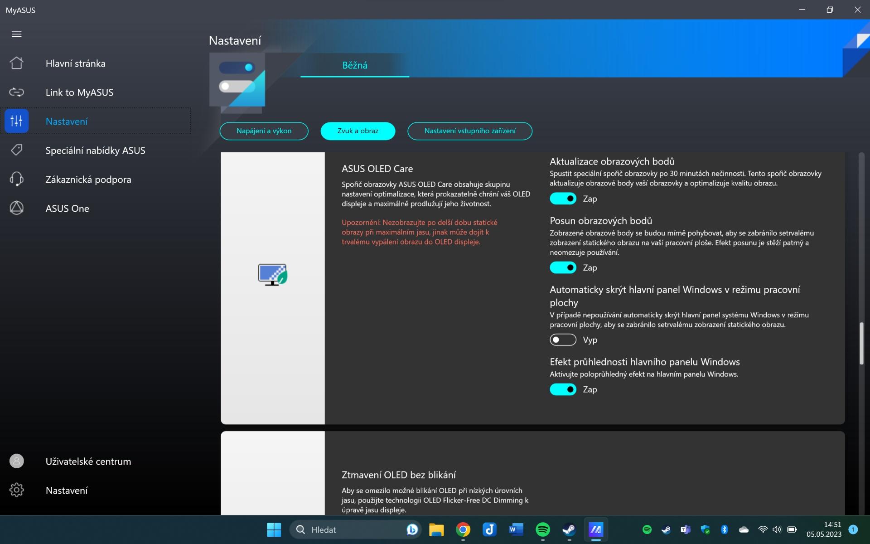Image resolution: width=870 pixels, height=544 pixels.
Task: Toggle Posun obrazových bodů switch
Action: pyautogui.click(x=563, y=267)
